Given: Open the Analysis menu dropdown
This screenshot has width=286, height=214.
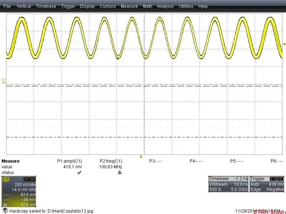Looking at the screenshot, I should 165,6.
